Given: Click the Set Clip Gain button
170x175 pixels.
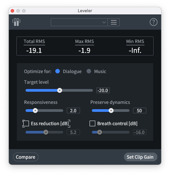Looking at the screenshot, I should pyautogui.click(x=141, y=157).
